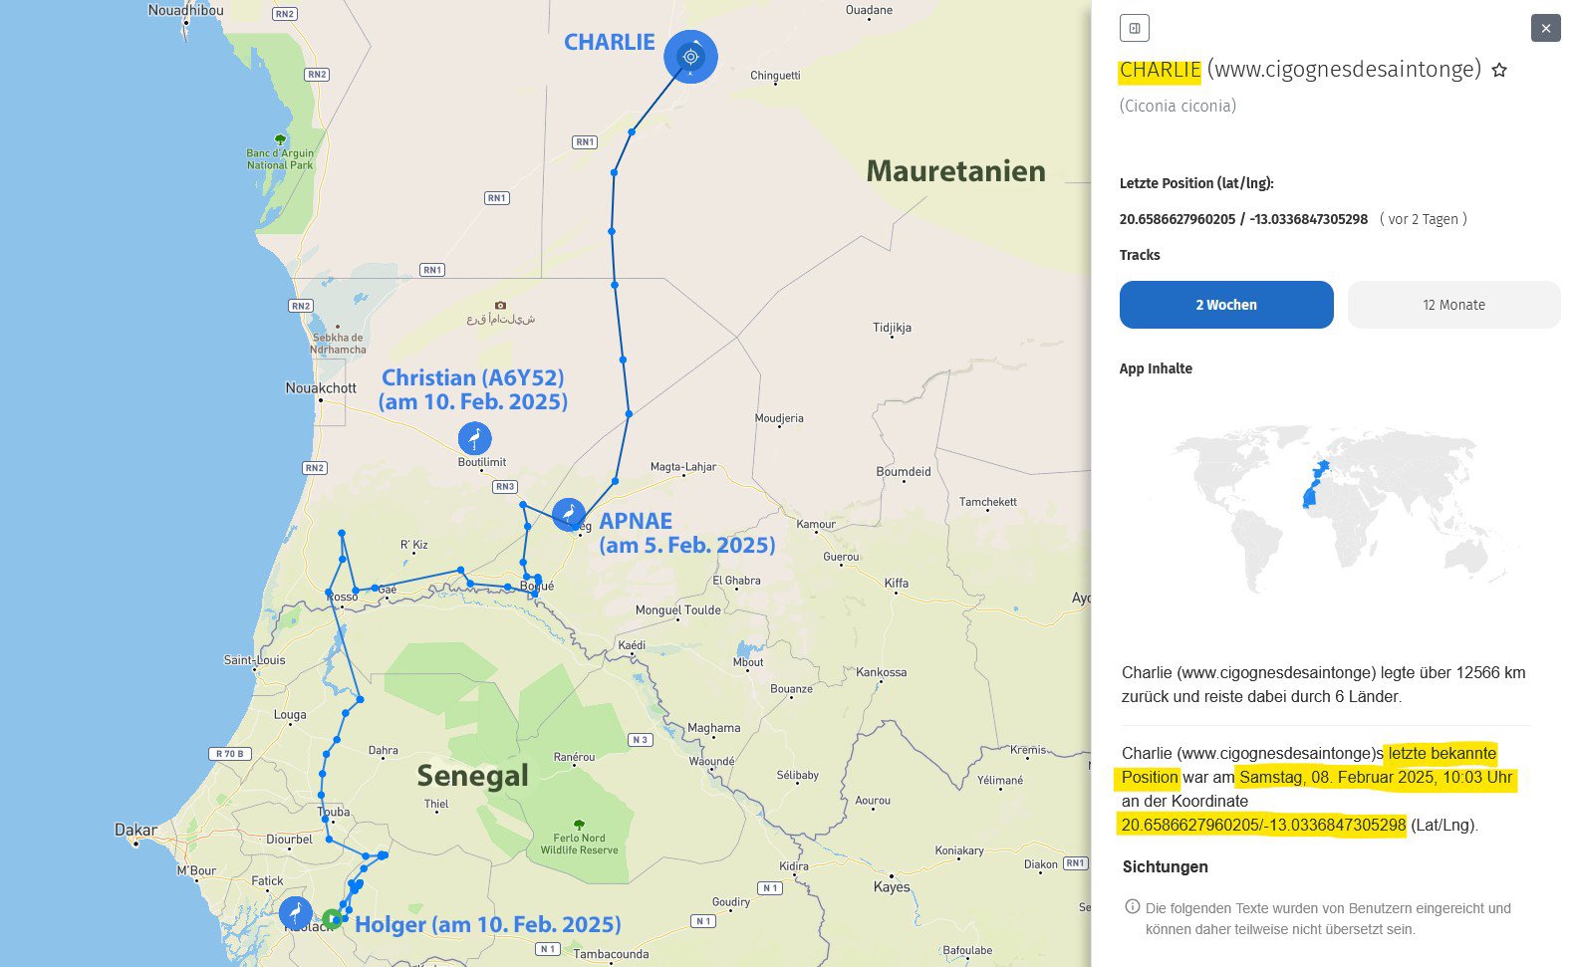Click the Banc d'Arguin National Park tree icon
The image size is (1572, 967).
[x=280, y=140]
